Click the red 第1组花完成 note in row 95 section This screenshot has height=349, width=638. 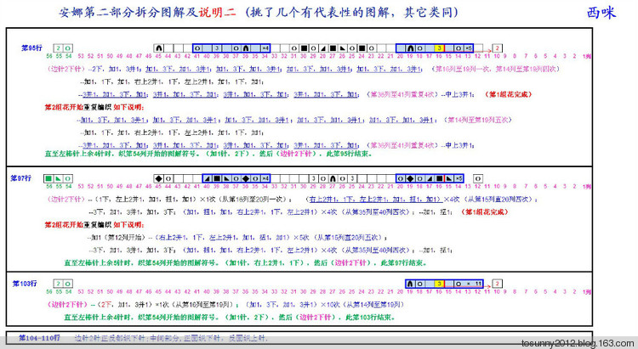[508, 94]
